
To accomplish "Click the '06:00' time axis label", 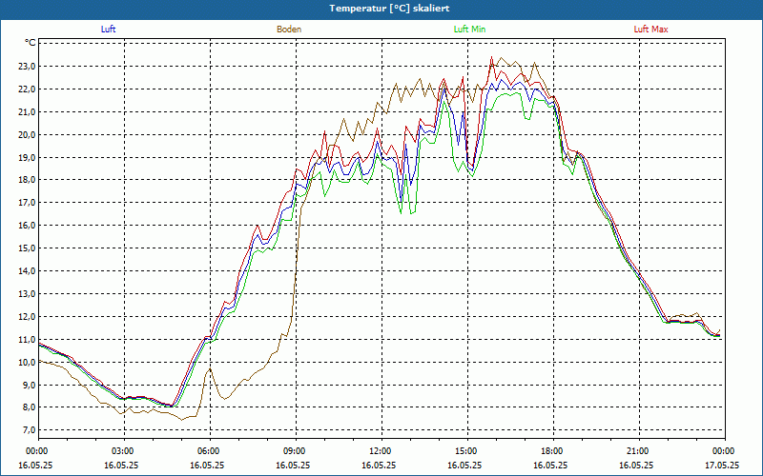I will coord(210,451).
